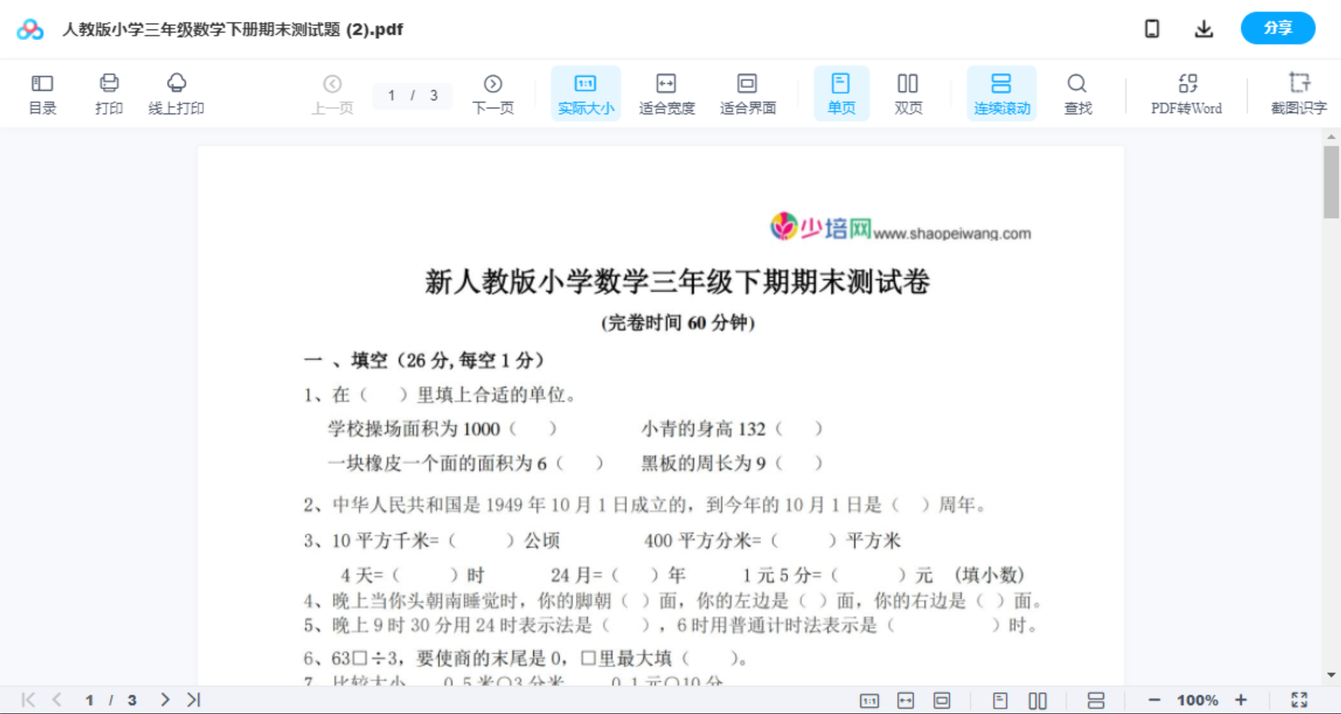Click the page number input showing 1
Screen dimensions: 1341x714
pyautogui.click(x=392, y=95)
